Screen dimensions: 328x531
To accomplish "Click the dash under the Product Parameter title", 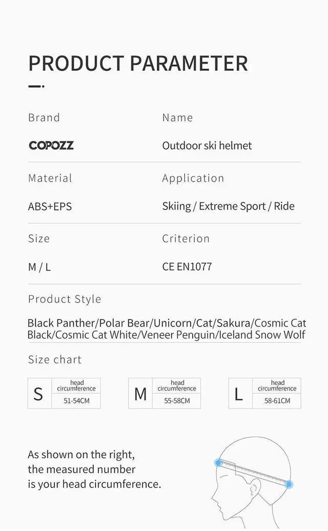I will (x=36, y=87).
